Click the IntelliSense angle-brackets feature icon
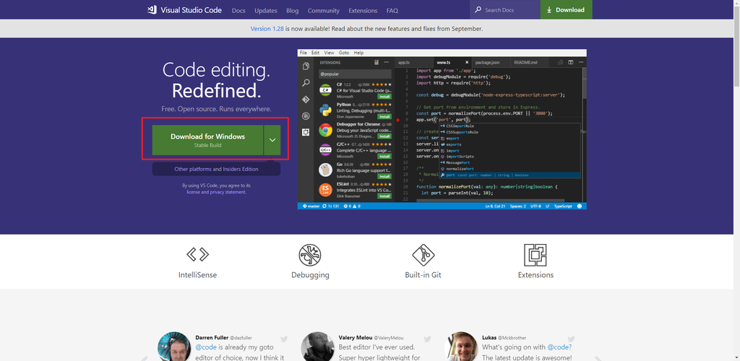This screenshot has width=740, height=361. (x=198, y=254)
